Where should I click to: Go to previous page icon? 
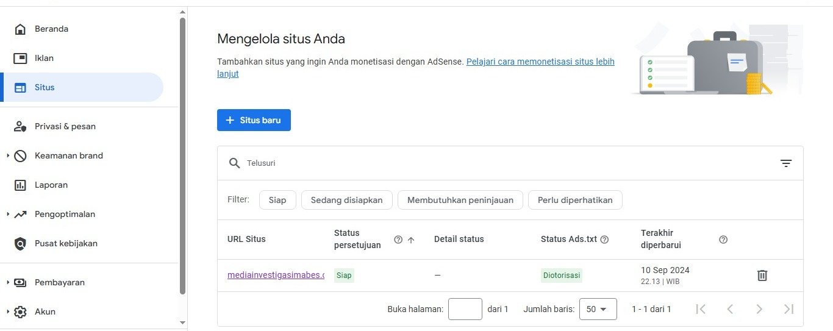click(x=730, y=309)
